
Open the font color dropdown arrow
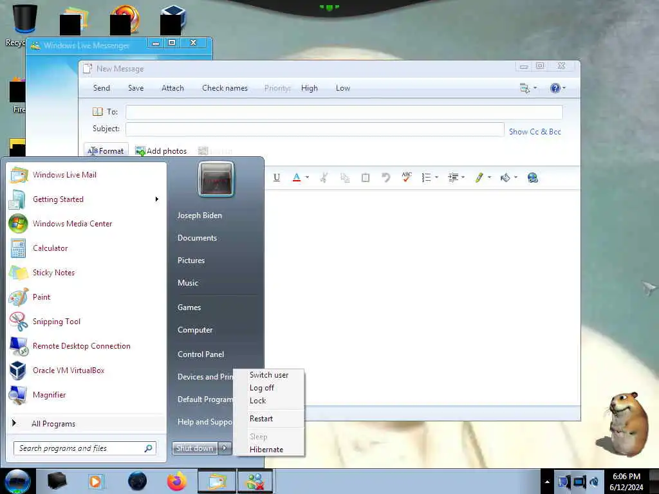307,178
